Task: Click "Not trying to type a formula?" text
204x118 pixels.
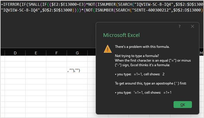Action: [x=137, y=56]
